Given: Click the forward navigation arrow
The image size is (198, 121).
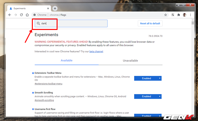Looking at the screenshot, I should tap(15, 15).
